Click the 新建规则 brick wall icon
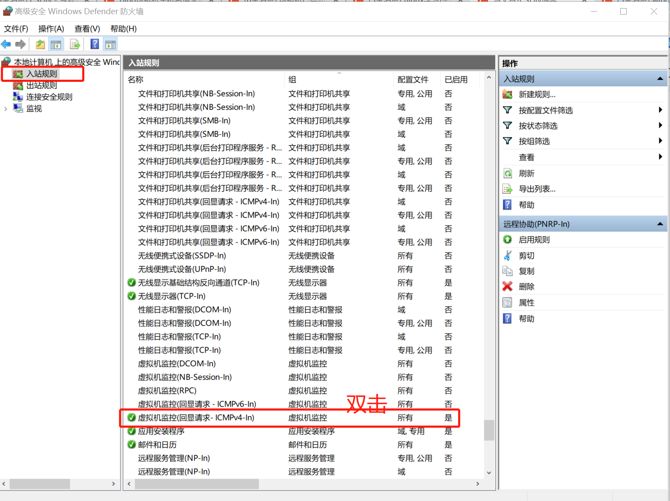Image resolution: width=670 pixels, height=501 pixels. 507,94
